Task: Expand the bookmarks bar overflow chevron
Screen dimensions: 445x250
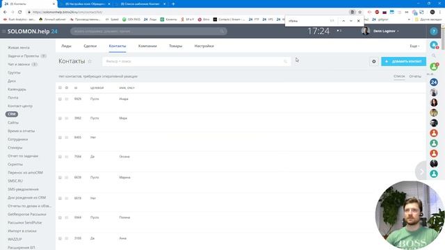Action: pyautogui.click(x=409, y=19)
